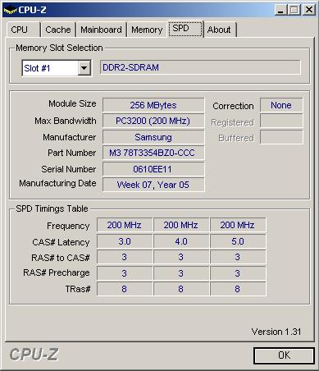Click the CAS# Latency 5.0 cell
The width and height of the screenshot is (319, 371).
[238, 241]
